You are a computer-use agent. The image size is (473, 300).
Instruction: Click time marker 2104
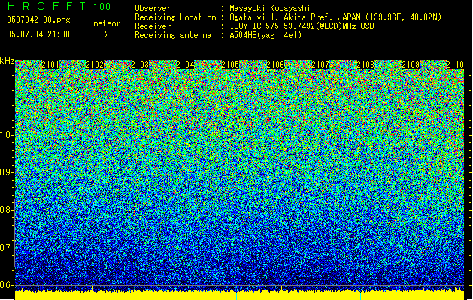pos(185,64)
